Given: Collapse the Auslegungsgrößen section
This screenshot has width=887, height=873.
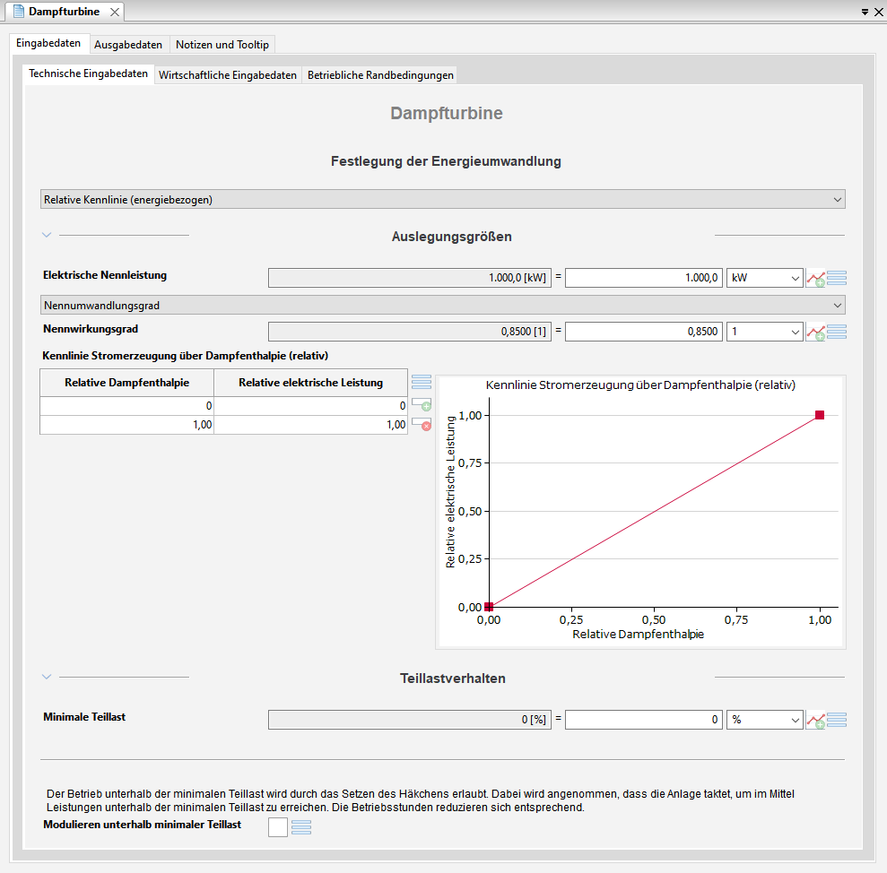Looking at the screenshot, I should (x=47, y=235).
